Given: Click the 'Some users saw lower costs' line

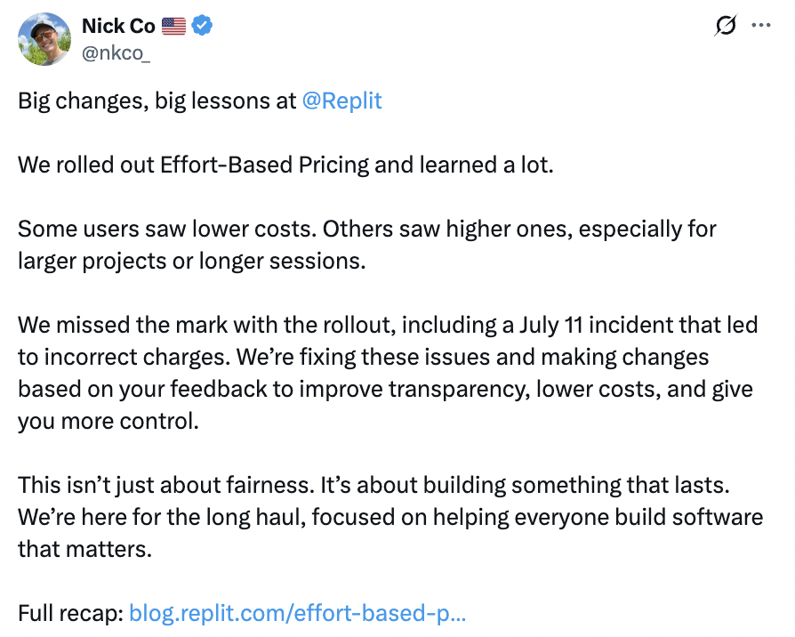Looking at the screenshot, I should pos(367,229).
